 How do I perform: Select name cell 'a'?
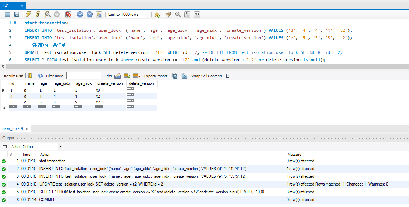tap(30, 90)
